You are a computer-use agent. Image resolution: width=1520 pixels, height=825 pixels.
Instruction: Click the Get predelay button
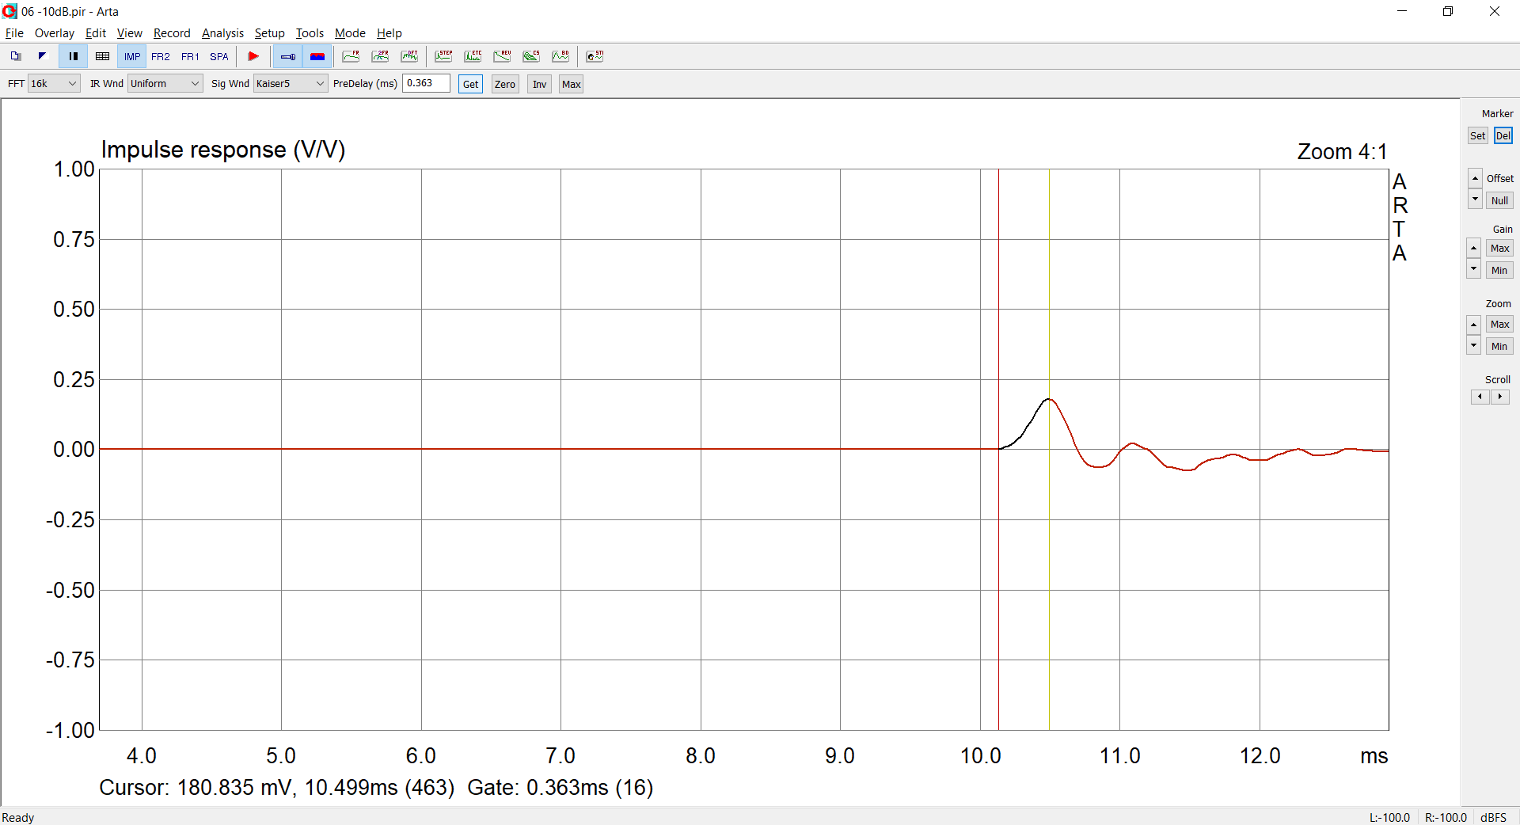click(470, 84)
